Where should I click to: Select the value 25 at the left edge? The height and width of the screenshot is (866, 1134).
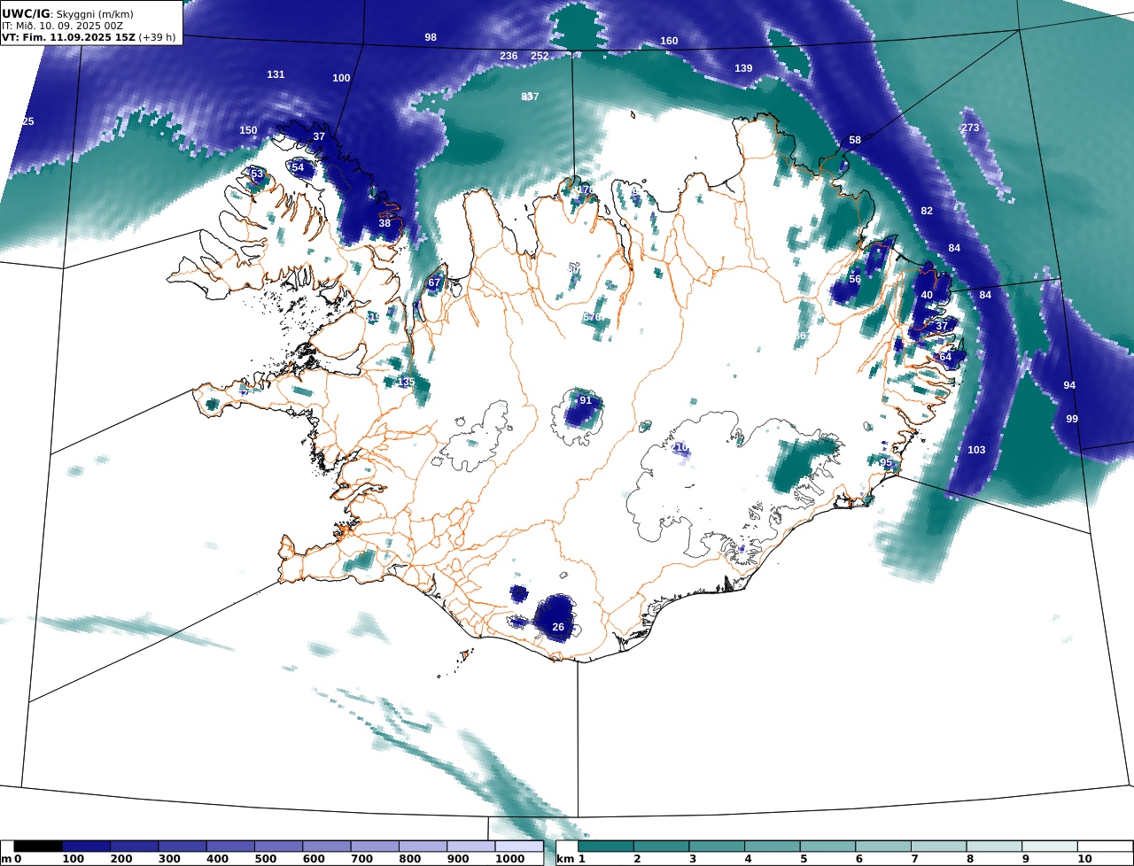coord(27,121)
